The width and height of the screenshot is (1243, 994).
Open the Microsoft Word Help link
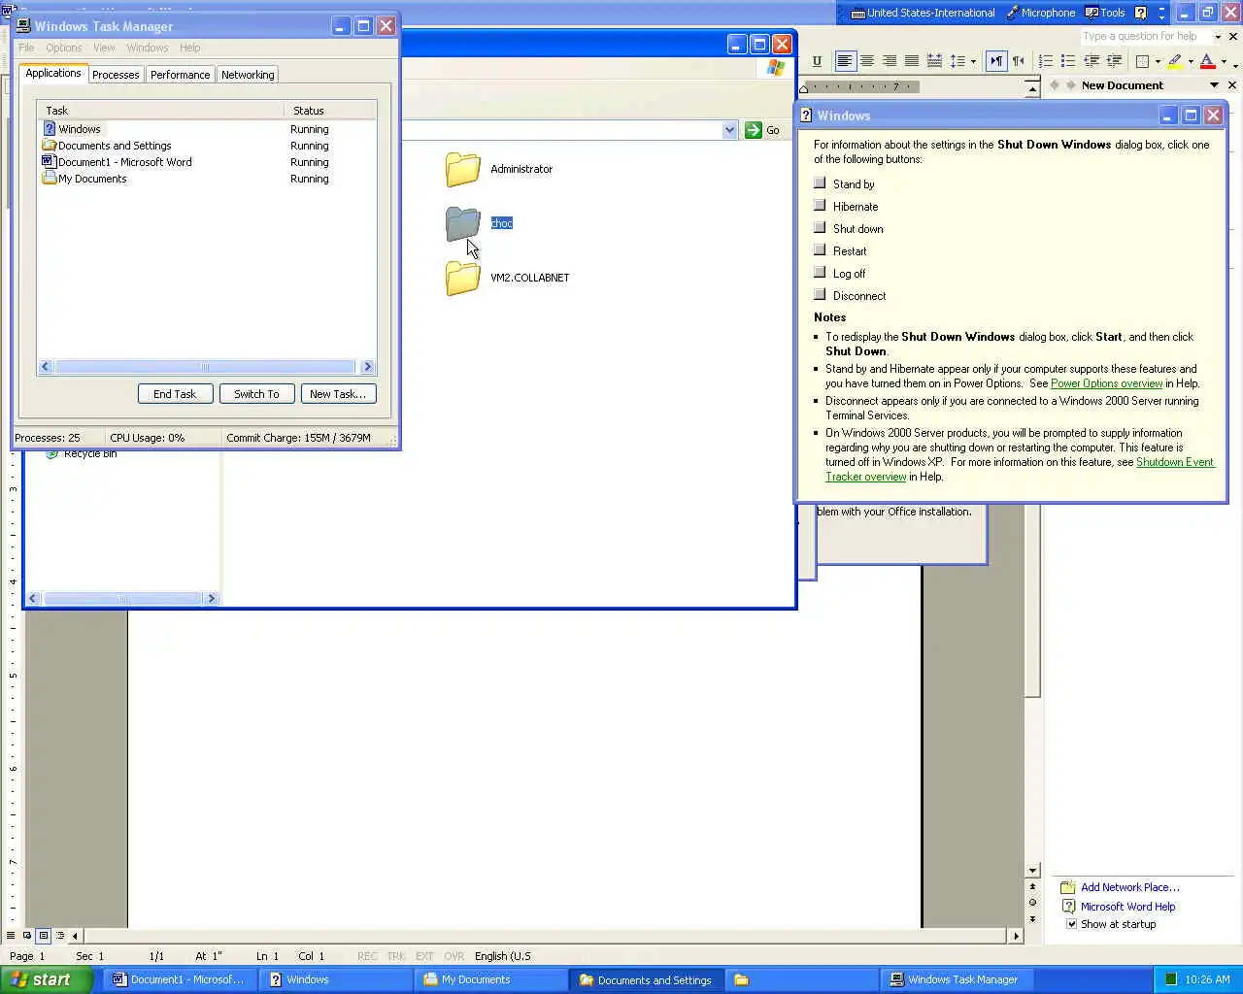click(x=1127, y=907)
